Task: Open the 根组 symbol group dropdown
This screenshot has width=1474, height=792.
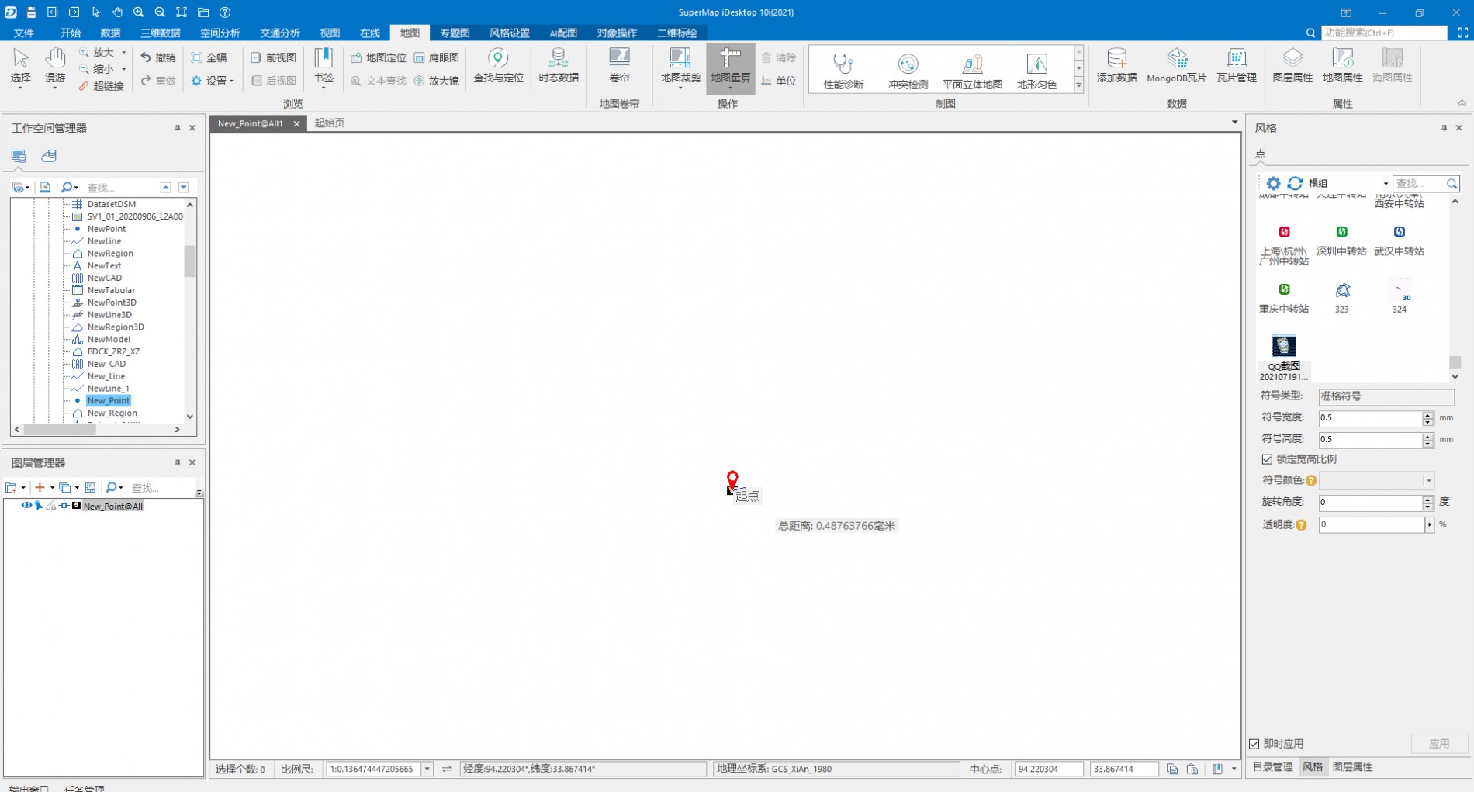Action: (x=1385, y=184)
